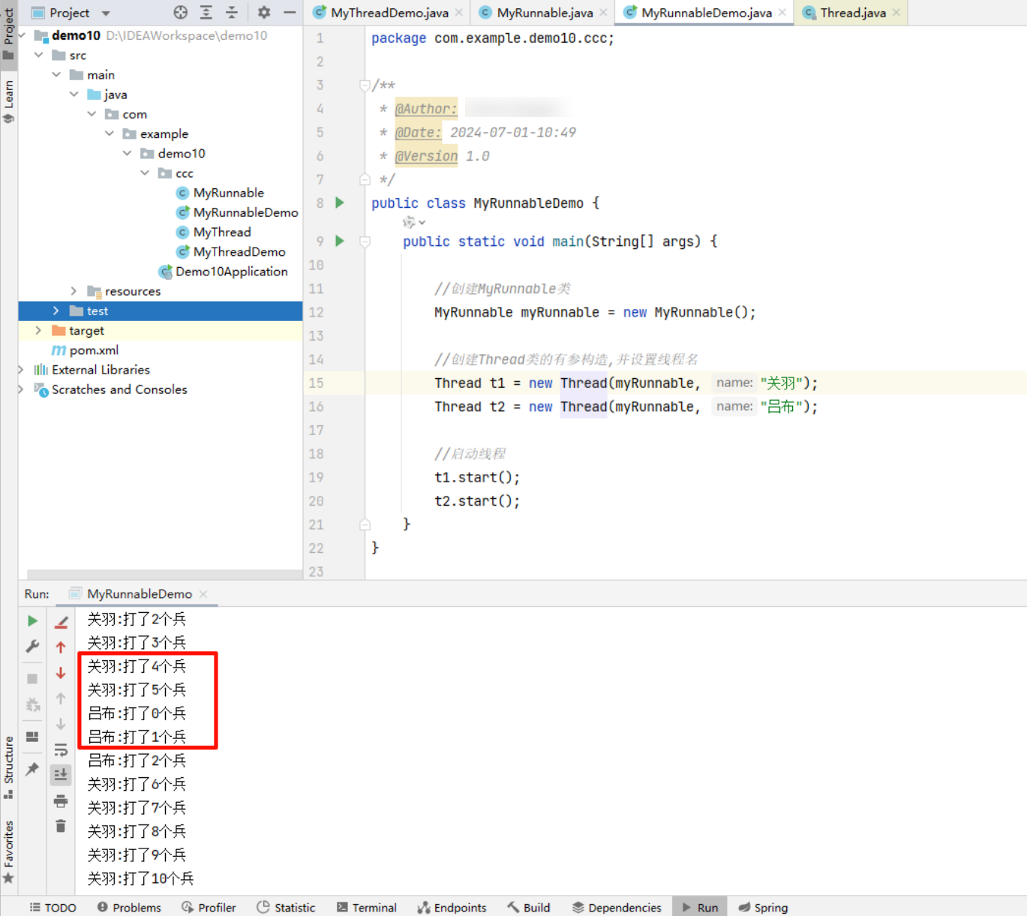Select MyRunnable class in project tree
This screenshot has width=1027, height=916.
click(x=228, y=193)
